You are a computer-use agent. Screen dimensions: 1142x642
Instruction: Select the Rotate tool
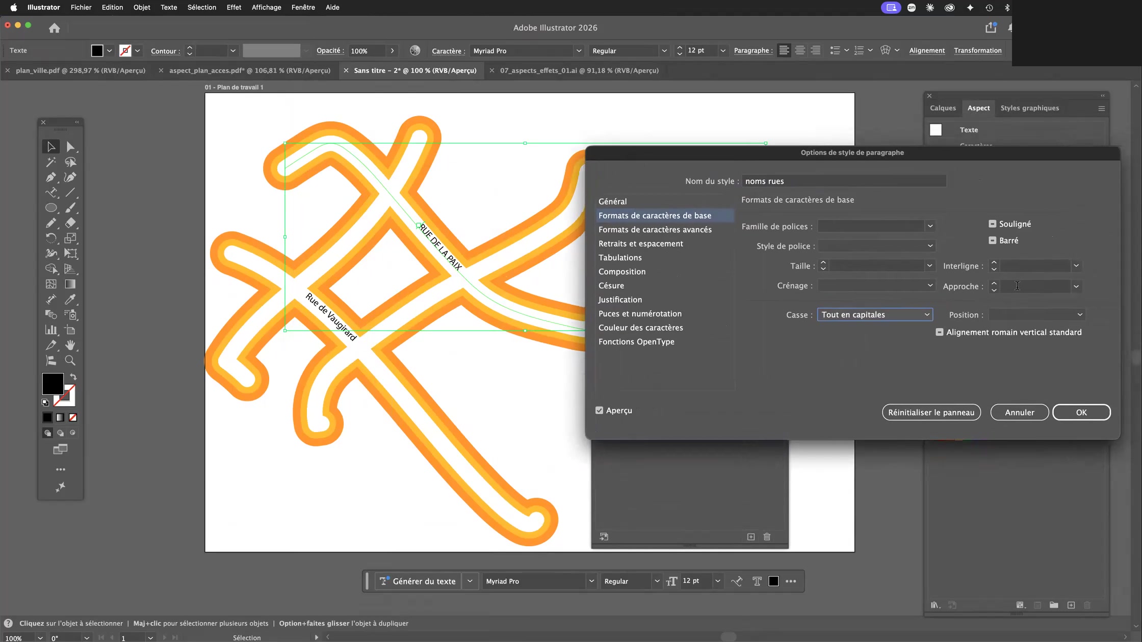tap(50, 238)
